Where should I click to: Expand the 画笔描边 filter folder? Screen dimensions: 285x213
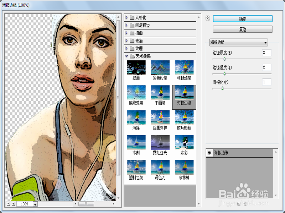pos(127,25)
